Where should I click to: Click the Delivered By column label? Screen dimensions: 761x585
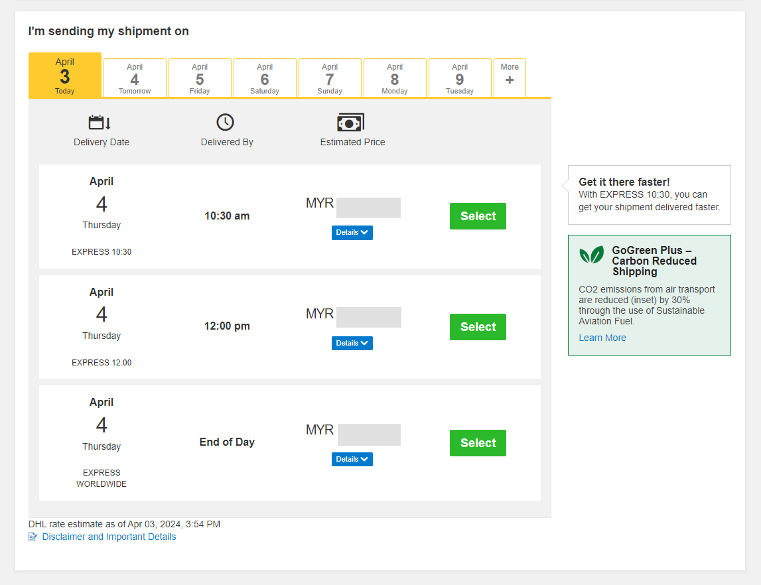tap(227, 142)
